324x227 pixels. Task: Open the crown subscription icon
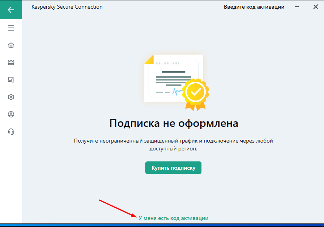tap(11, 62)
